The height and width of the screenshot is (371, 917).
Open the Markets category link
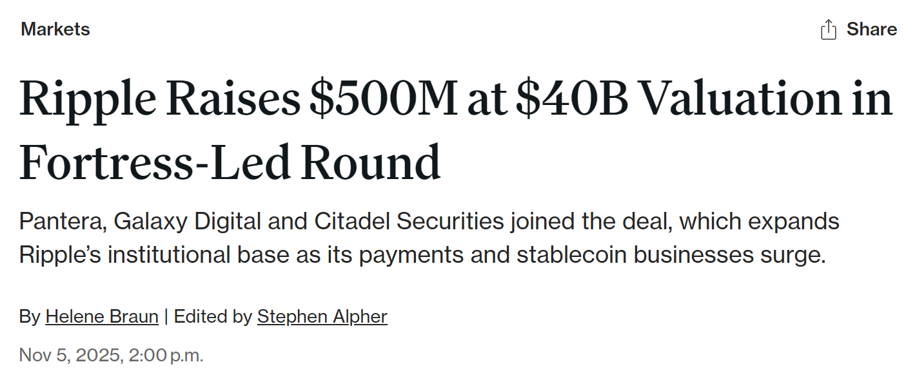(x=55, y=29)
